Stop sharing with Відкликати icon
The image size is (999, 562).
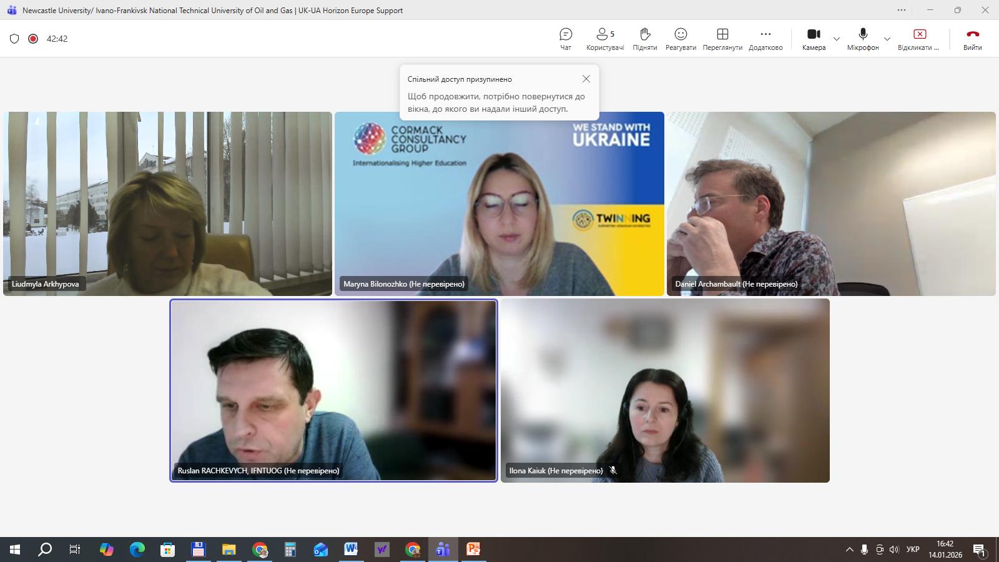coord(919,34)
